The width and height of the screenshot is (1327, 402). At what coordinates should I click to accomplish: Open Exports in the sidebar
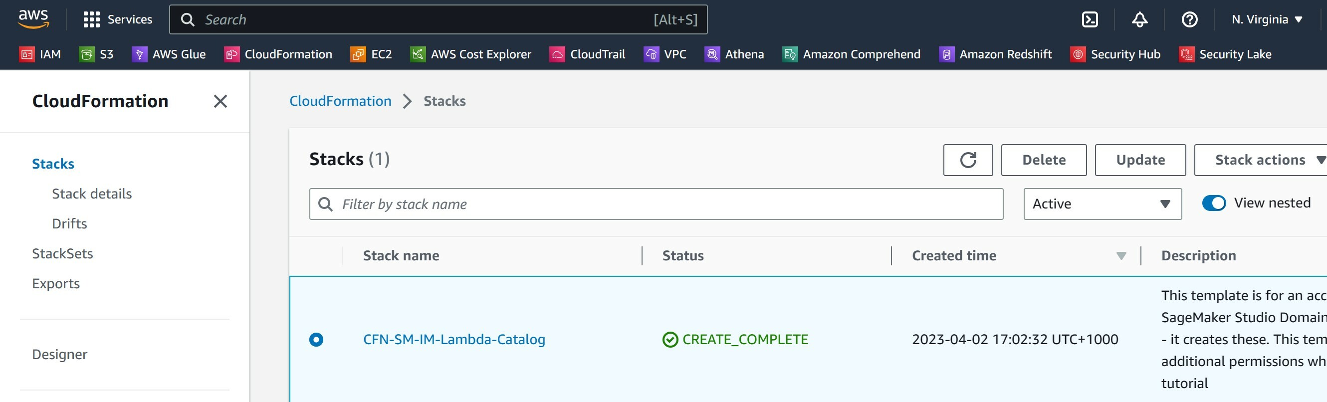pos(56,284)
